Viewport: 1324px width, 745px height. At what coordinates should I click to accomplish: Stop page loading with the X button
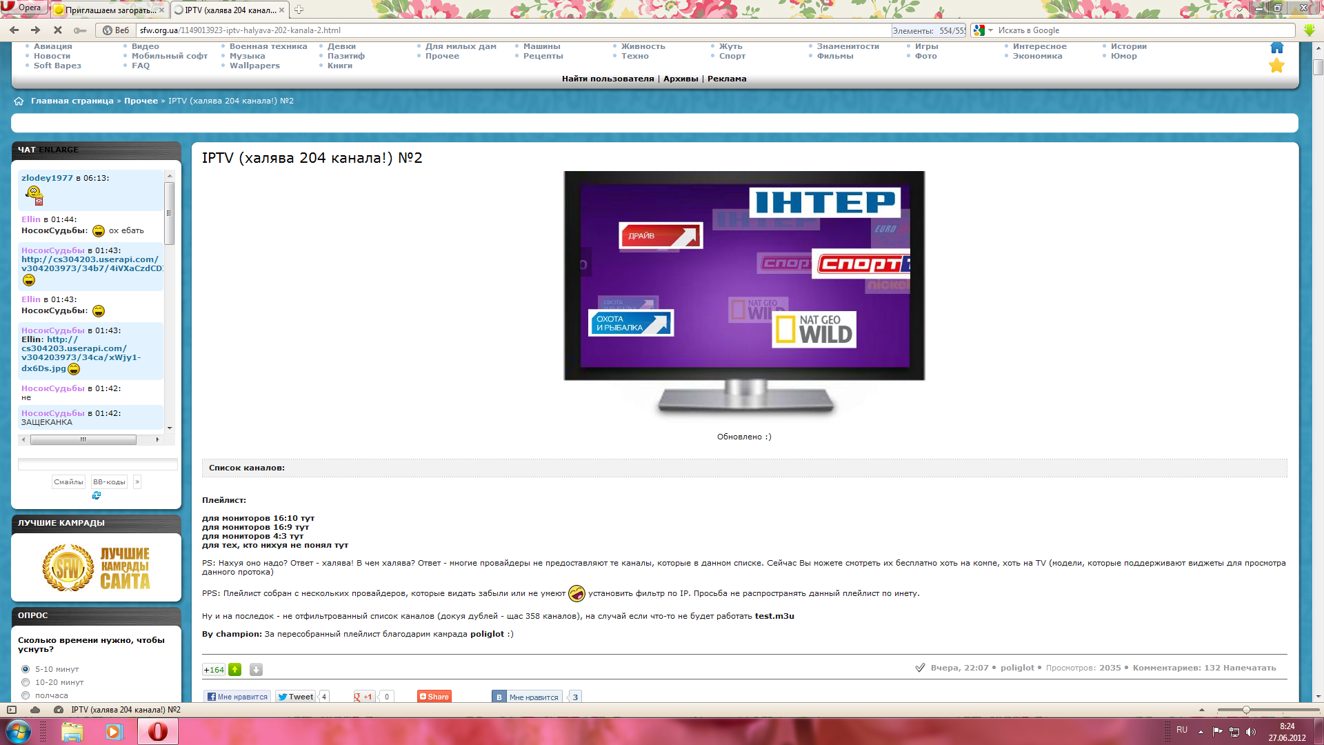coord(58,30)
